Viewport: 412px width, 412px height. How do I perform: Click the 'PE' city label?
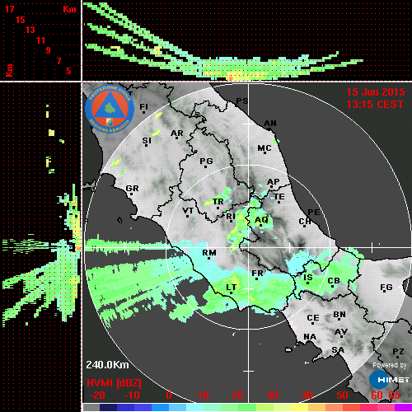pyautogui.click(x=314, y=212)
